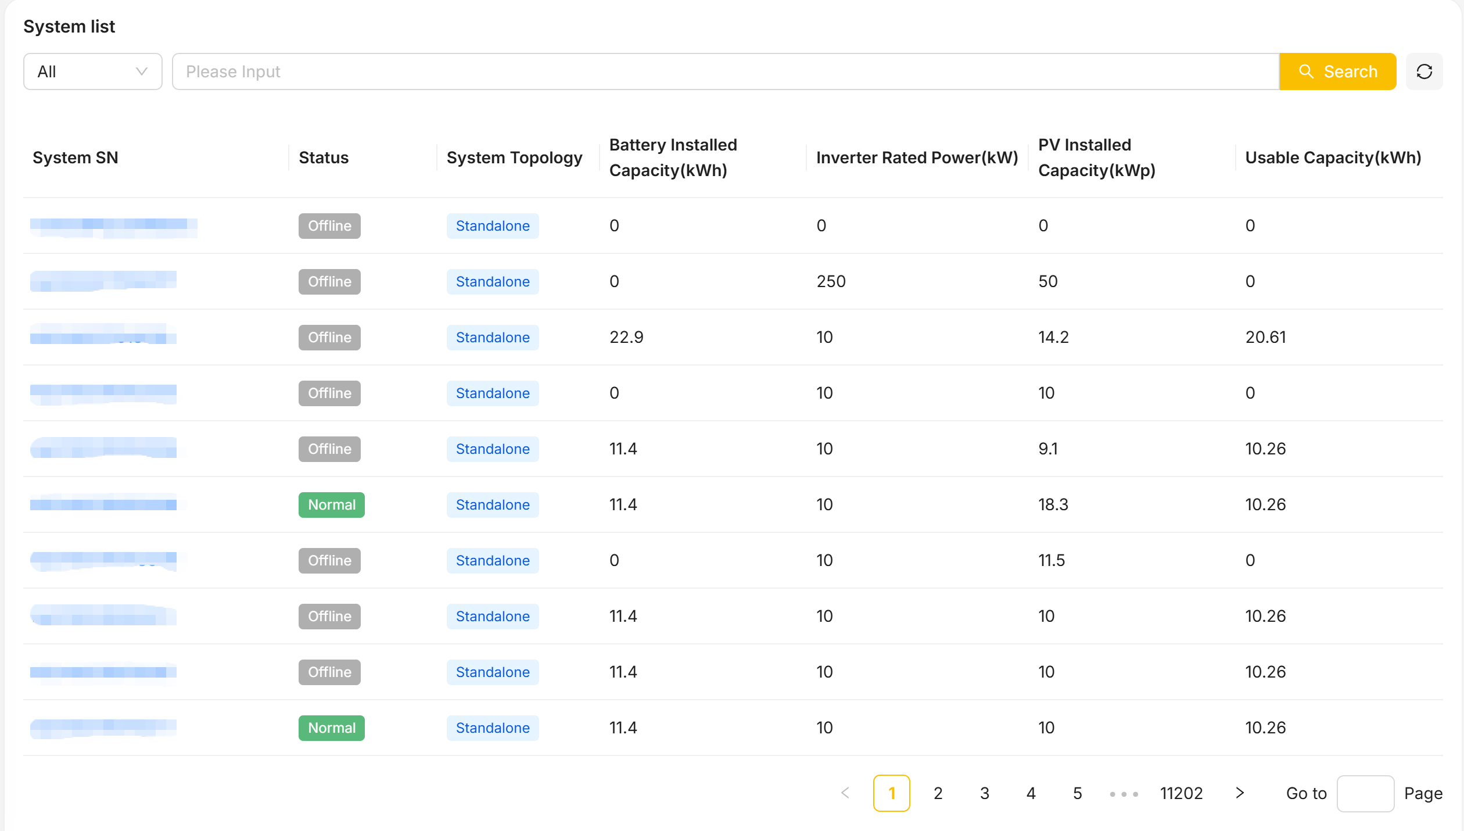The width and height of the screenshot is (1464, 831).
Task: Click the Offline status tag in the first row
Action: click(329, 225)
